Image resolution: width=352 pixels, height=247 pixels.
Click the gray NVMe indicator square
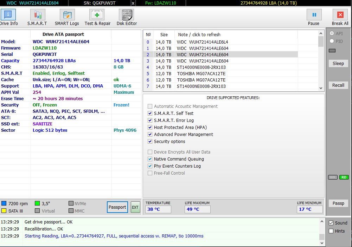point(71,203)
